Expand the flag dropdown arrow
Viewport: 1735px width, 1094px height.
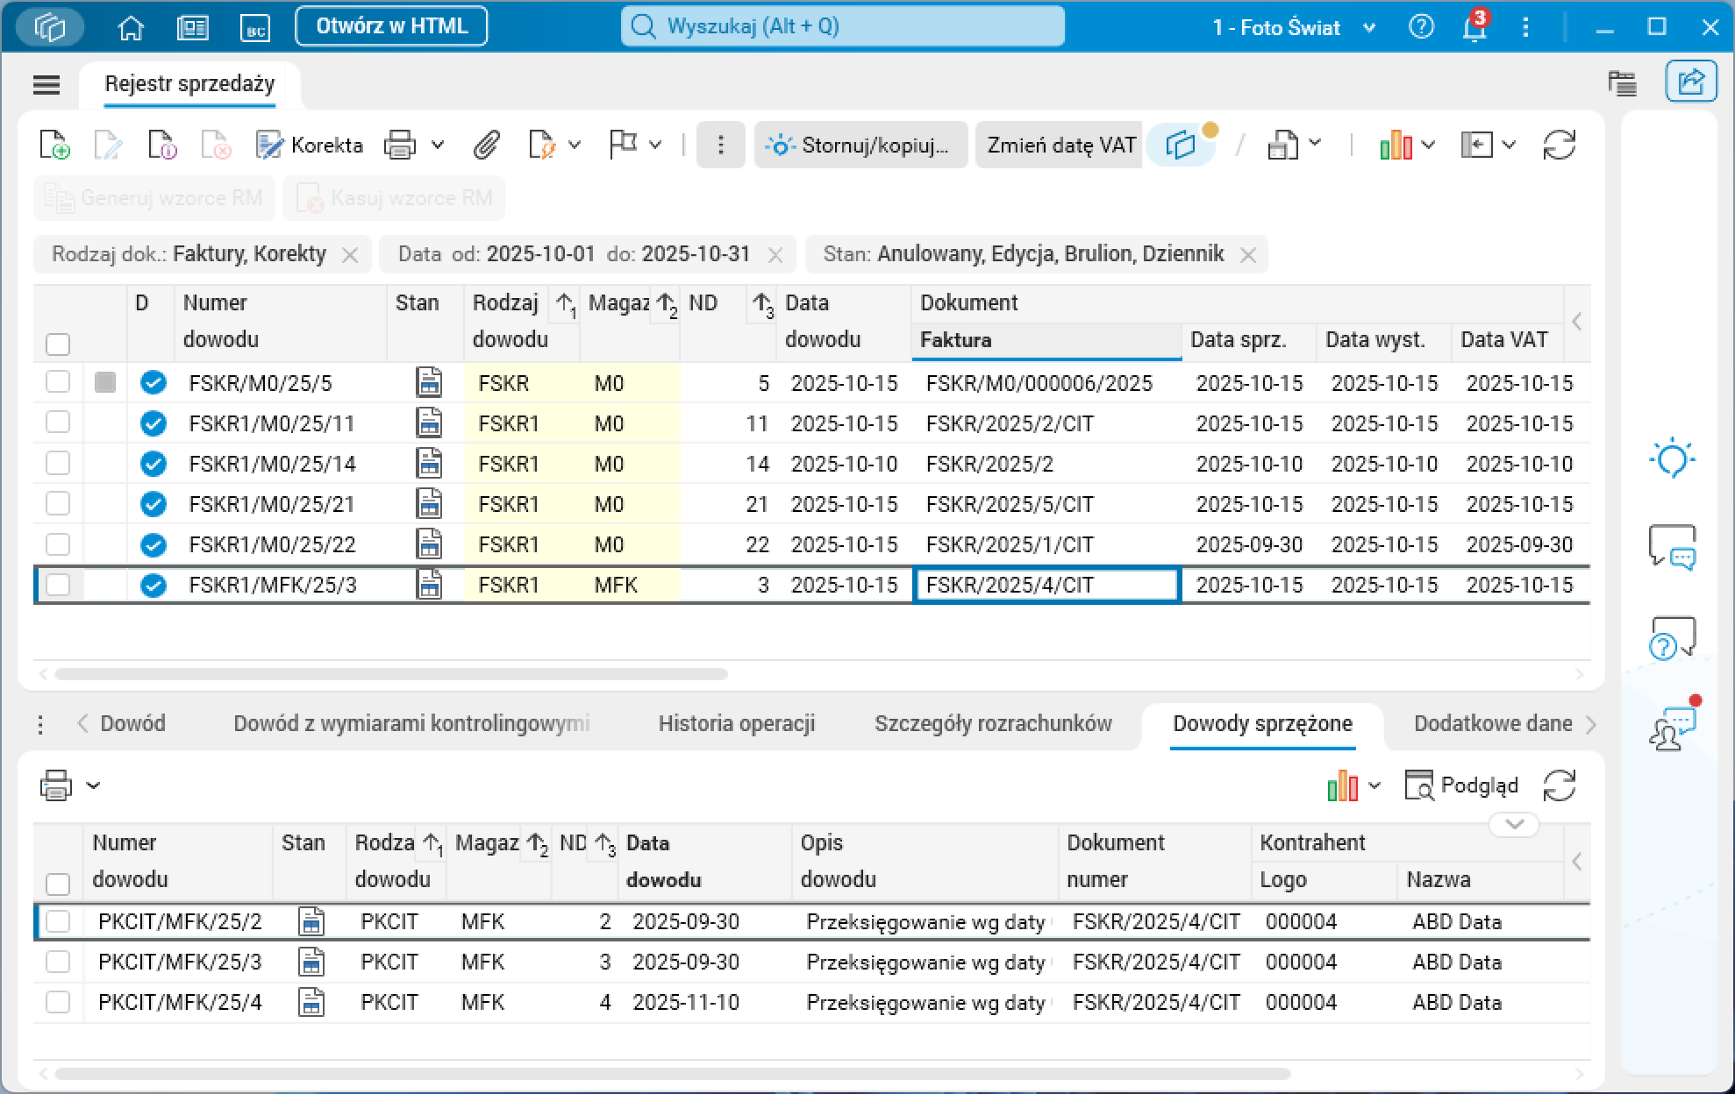[655, 145]
